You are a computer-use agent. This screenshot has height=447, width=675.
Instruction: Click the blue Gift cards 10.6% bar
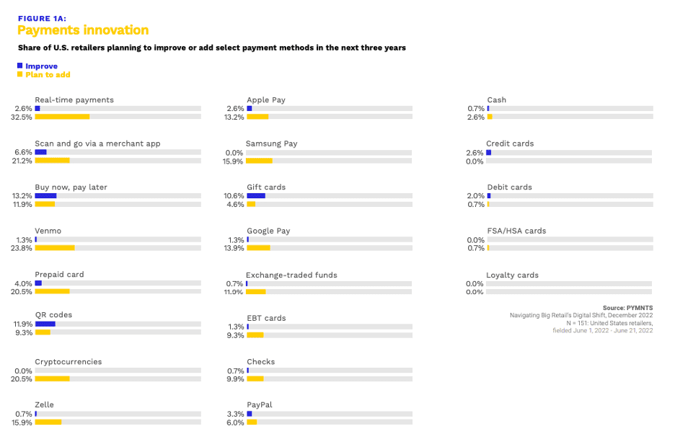click(256, 195)
